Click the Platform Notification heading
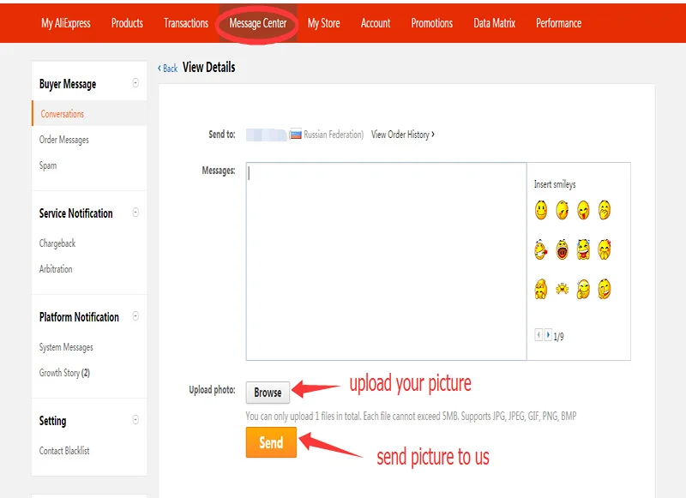The width and height of the screenshot is (686, 498). tap(79, 317)
